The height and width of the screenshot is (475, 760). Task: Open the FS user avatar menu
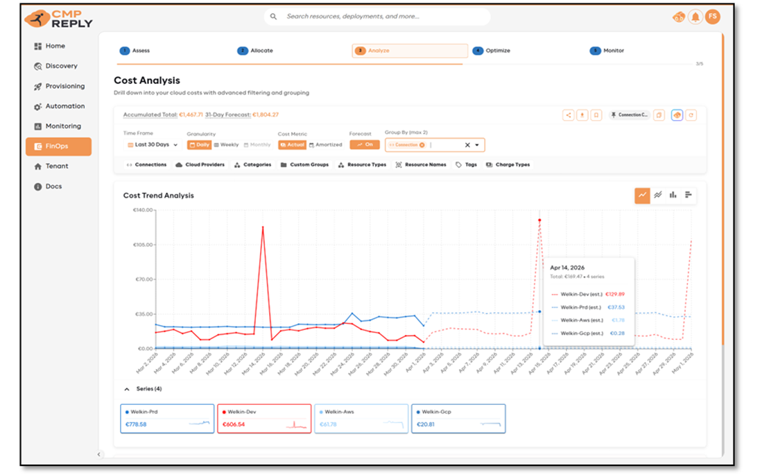[712, 17]
